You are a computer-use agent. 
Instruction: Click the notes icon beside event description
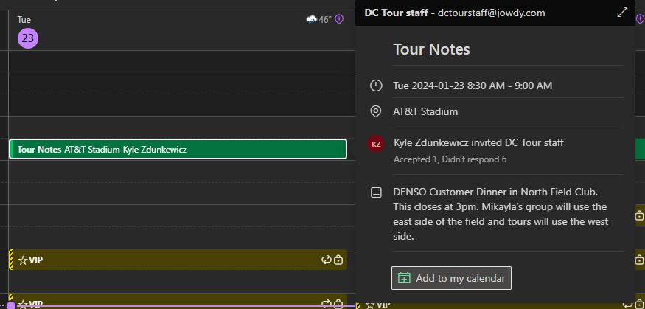pos(376,192)
